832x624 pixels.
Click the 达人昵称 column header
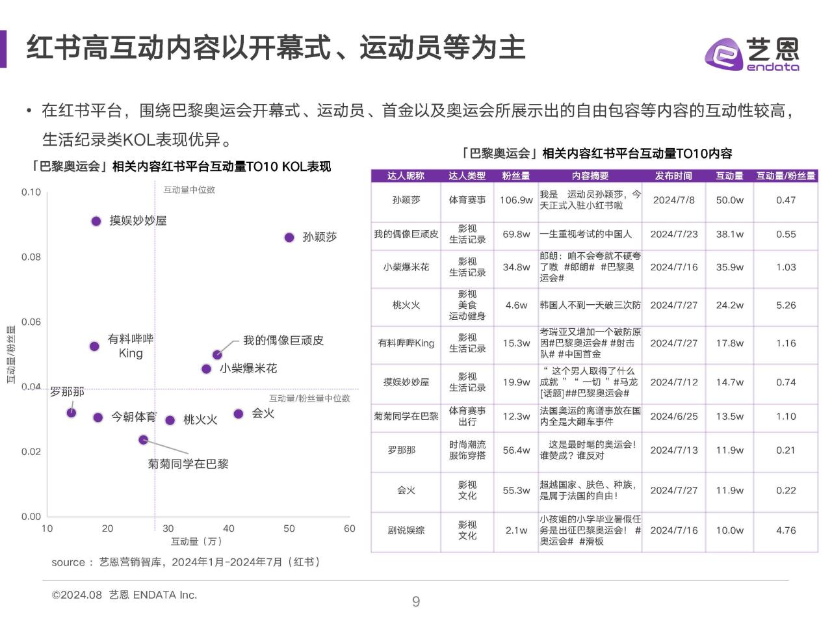tap(406, 175)
